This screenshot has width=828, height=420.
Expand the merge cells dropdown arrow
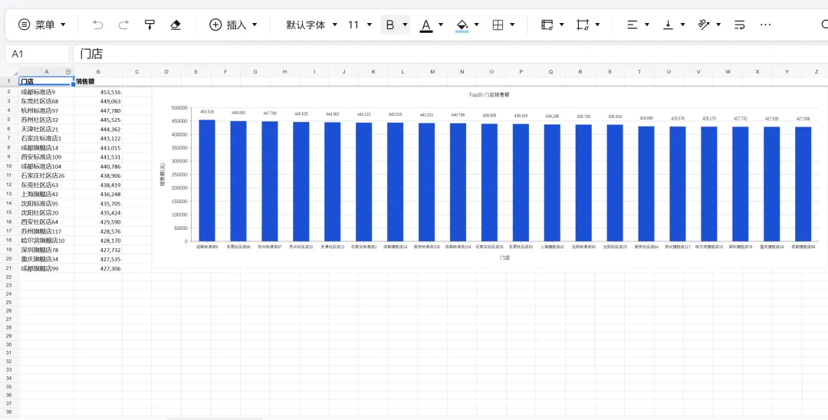[x=597, y=25]
